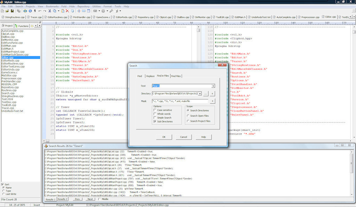Toggle the paragraph marks icon
This screenshot has width=356, height=207.
pos(35,11)
